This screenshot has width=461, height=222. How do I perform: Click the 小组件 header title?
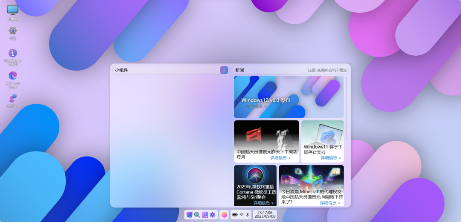[x=121, y=70]
